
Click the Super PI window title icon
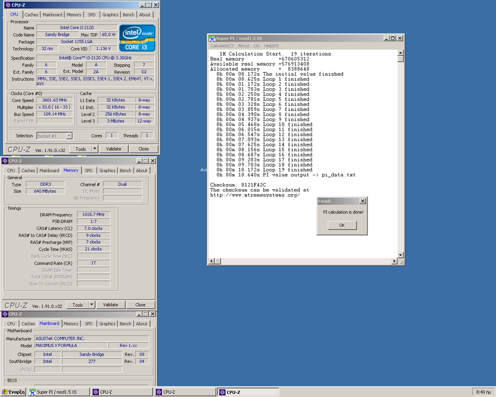212,38
